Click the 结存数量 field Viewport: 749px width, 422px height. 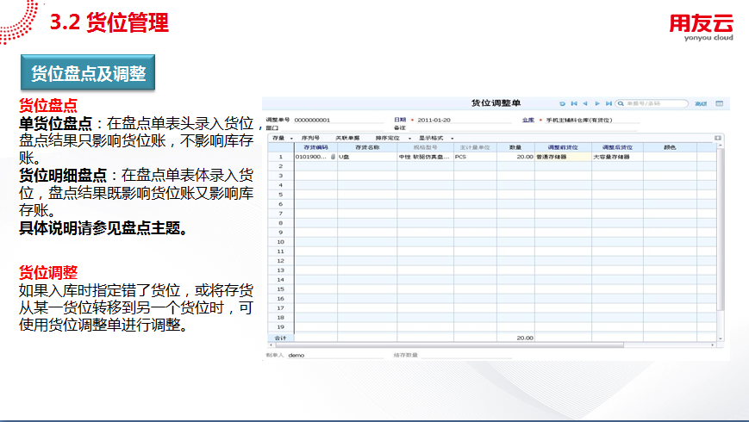tap(465, 355)
